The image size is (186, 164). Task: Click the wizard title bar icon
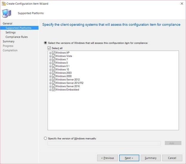(x=4, y=4)
